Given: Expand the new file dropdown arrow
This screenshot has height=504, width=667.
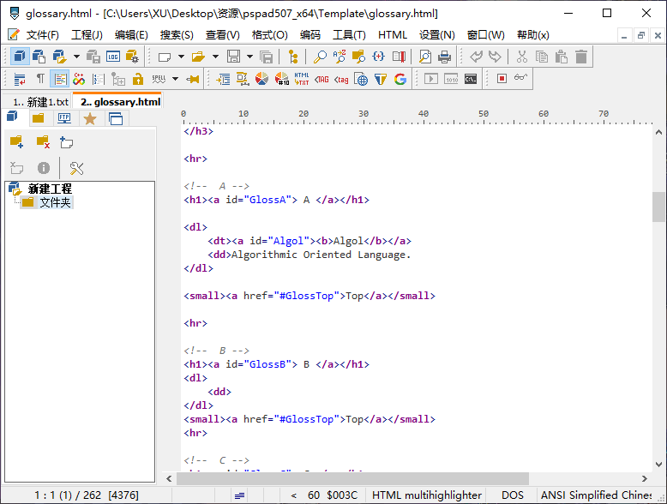Looking at the screenshot, I should [181, 56].
